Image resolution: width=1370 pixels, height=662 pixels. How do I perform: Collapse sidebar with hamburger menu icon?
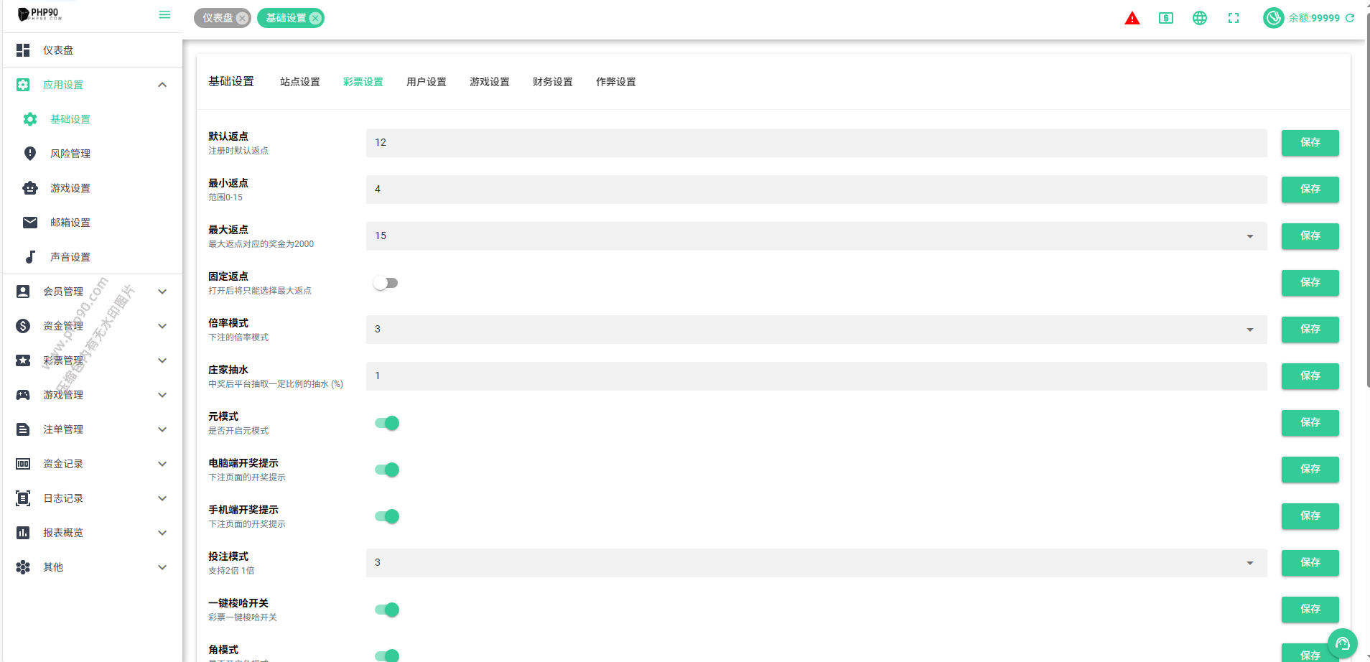164,15
